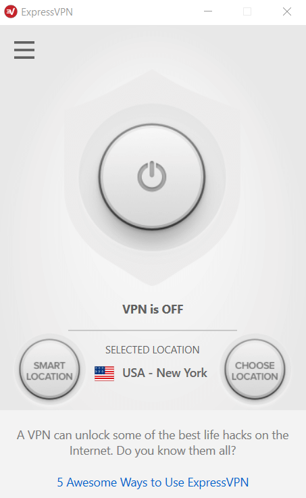Click the SELECTED LOCATION label
Image resolution: width=306 pixels, height=498 pixels.
coord(153,349)
